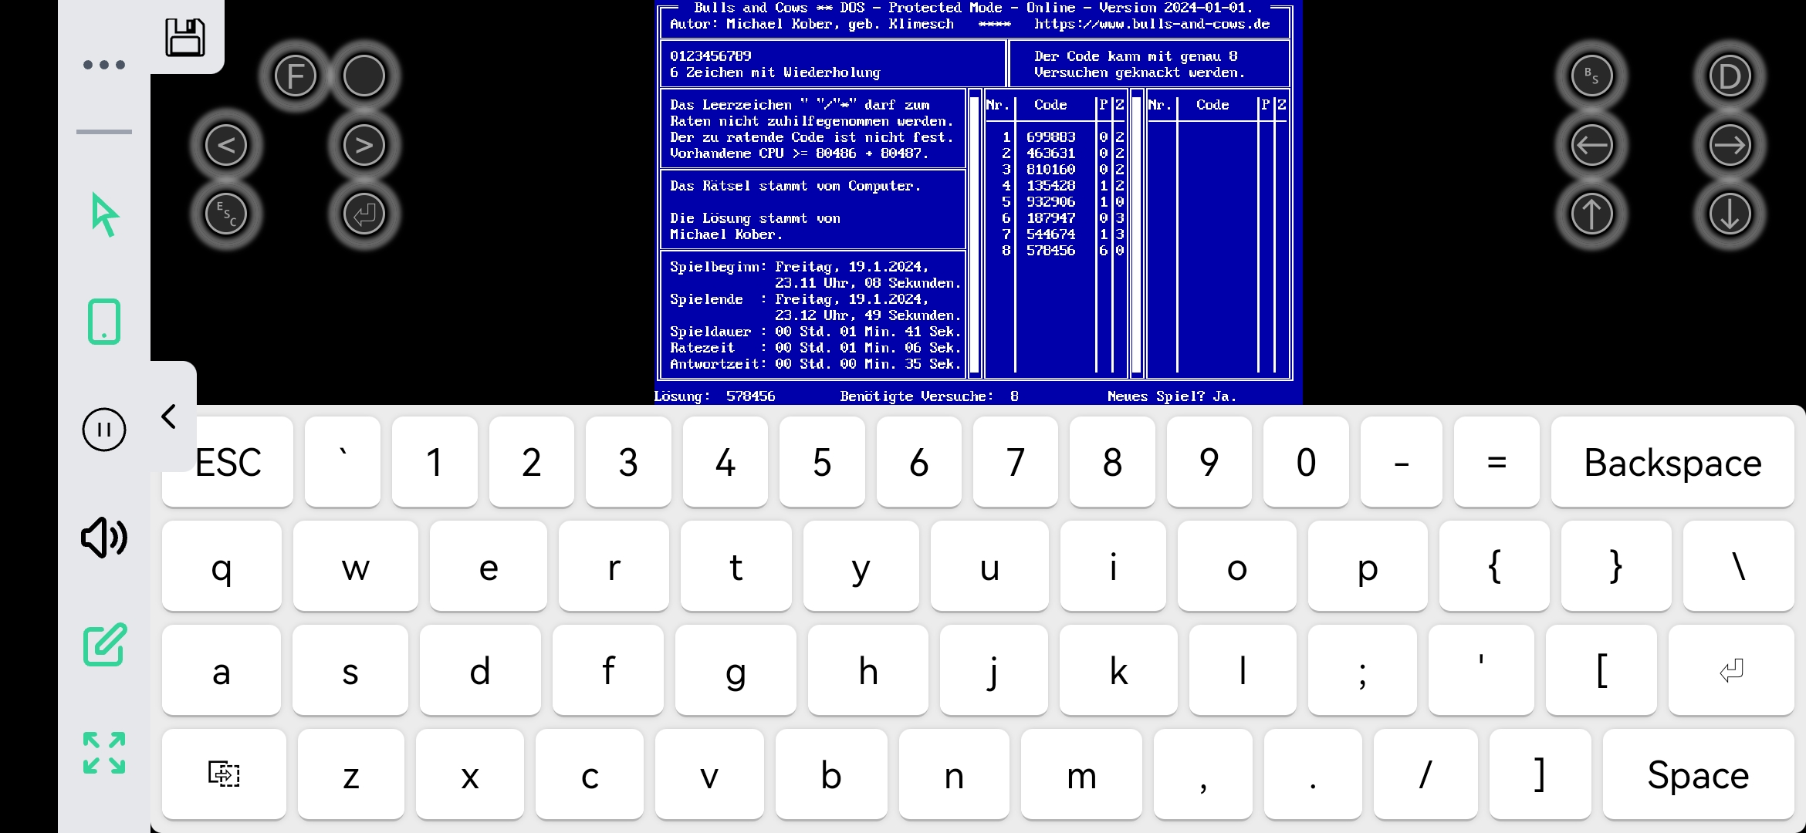Collapse the on-screen keyboard with the chevron
The width and height of the screenshot is (1806, 833).
[169, 416]
